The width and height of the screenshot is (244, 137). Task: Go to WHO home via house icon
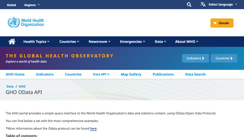click(12, 41)
